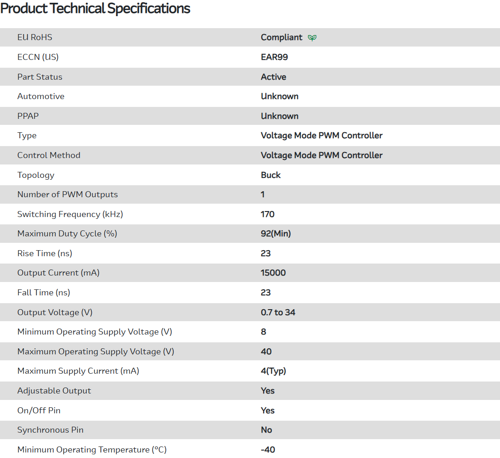Screen dimensions: 500x458
Task: Select the Control Method label
Action: pos(48,155)
